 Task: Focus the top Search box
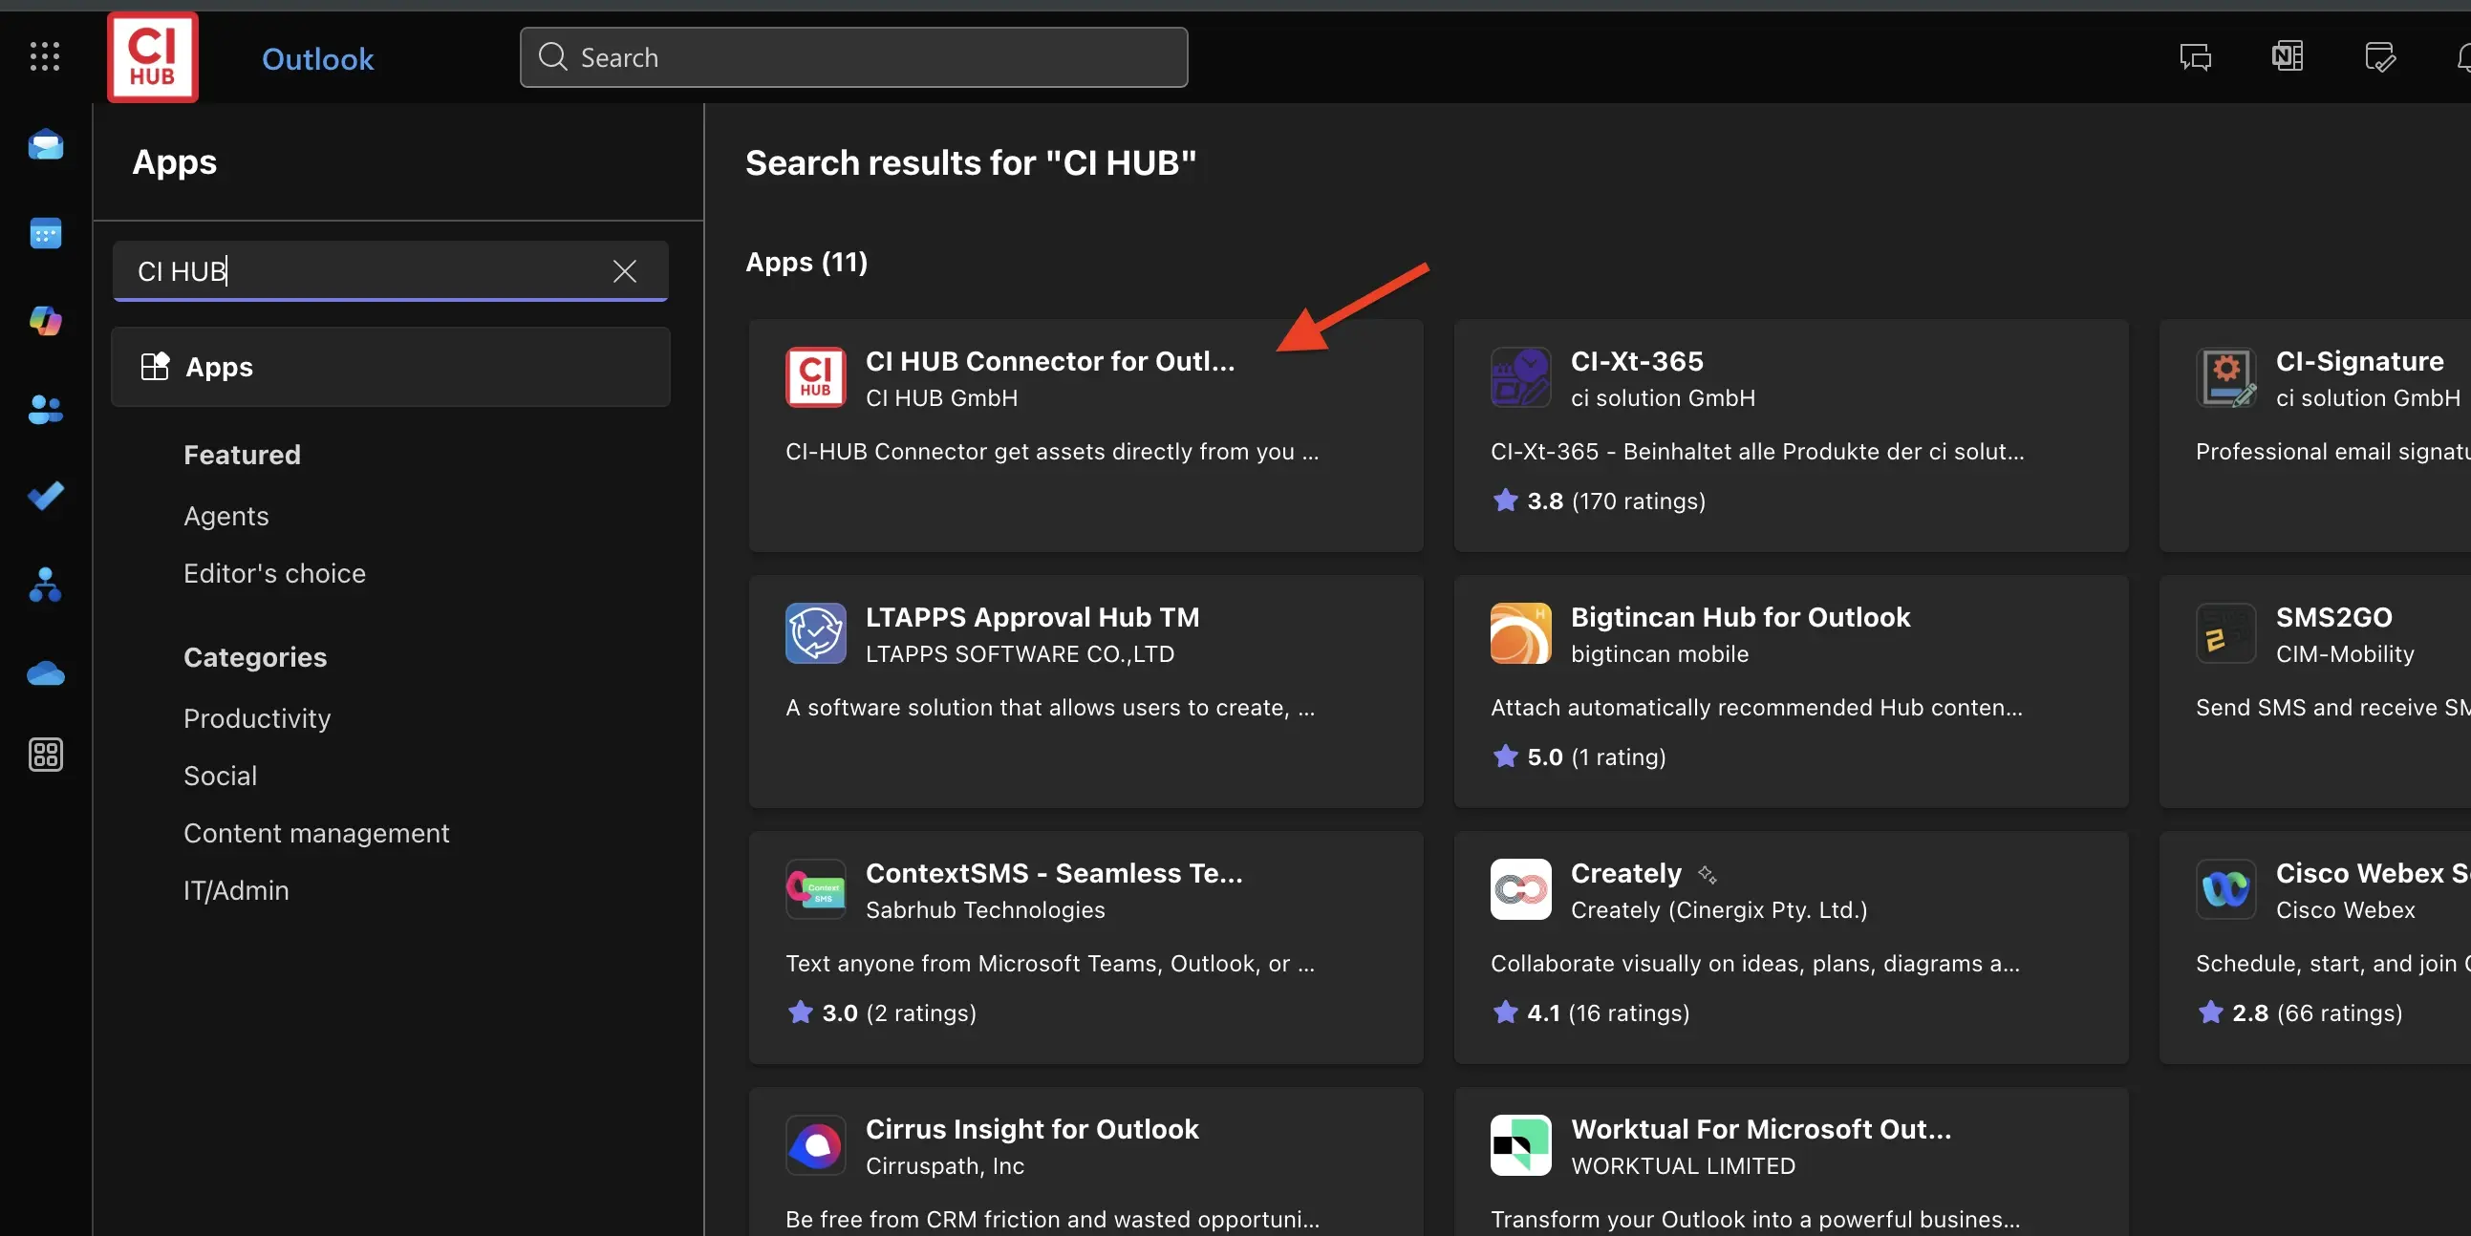[x=853, y=57]
